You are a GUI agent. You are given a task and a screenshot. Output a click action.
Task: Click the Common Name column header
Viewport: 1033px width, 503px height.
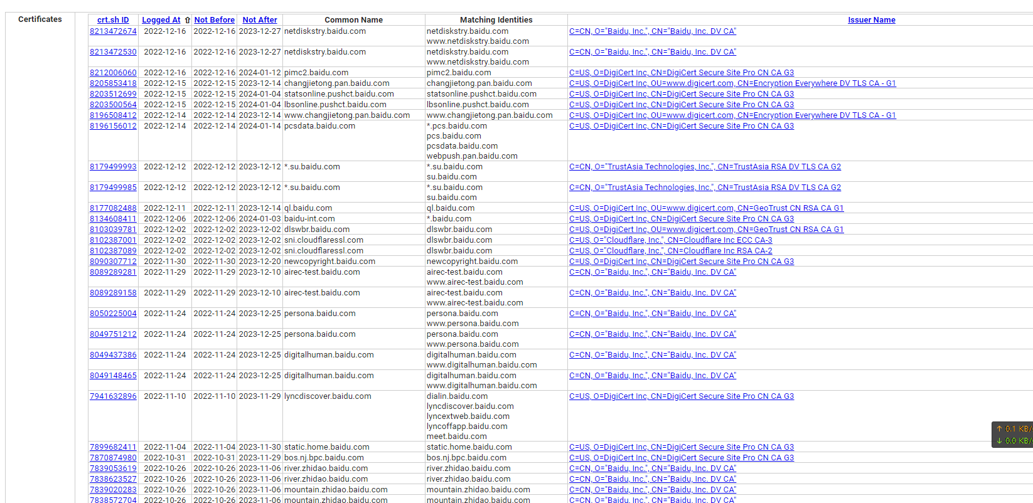[354, 20]
